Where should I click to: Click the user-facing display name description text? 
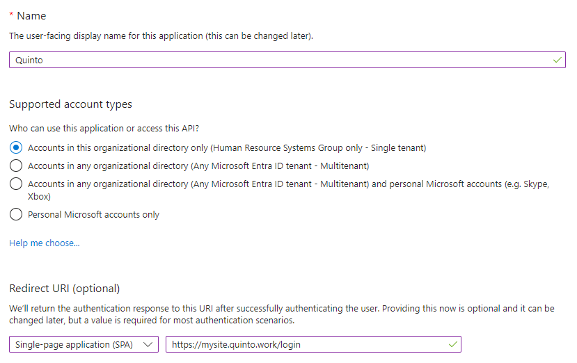click(161, 35)
